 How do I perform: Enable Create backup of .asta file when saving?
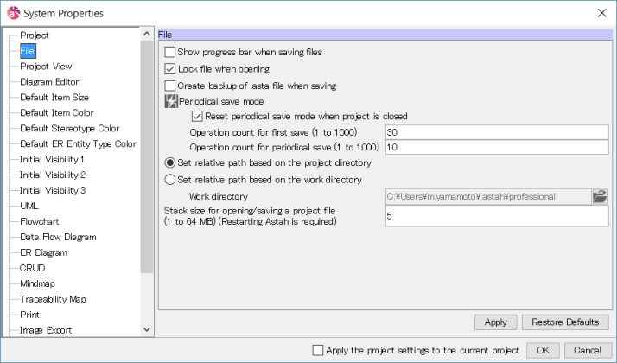(x=170, y=86)
